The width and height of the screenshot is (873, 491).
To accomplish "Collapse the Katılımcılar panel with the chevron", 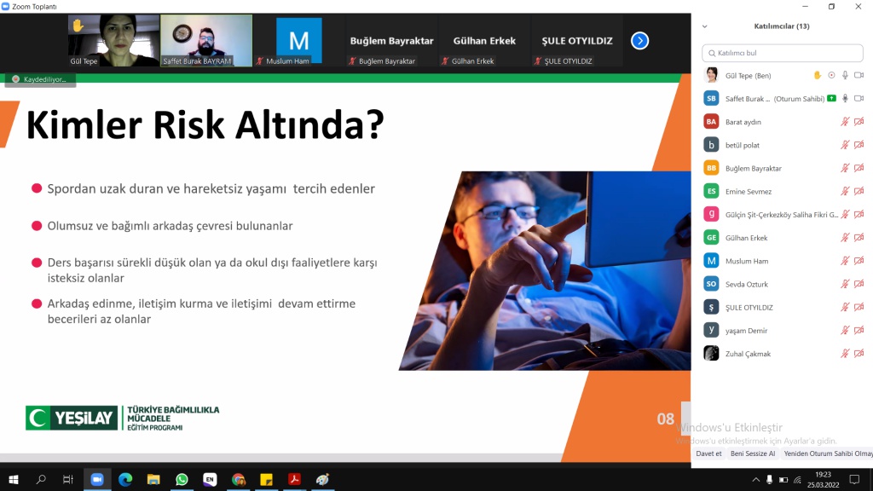I will (704, 26).
